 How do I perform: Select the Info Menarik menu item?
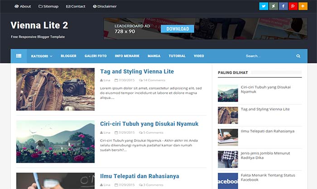pos(127,56)
